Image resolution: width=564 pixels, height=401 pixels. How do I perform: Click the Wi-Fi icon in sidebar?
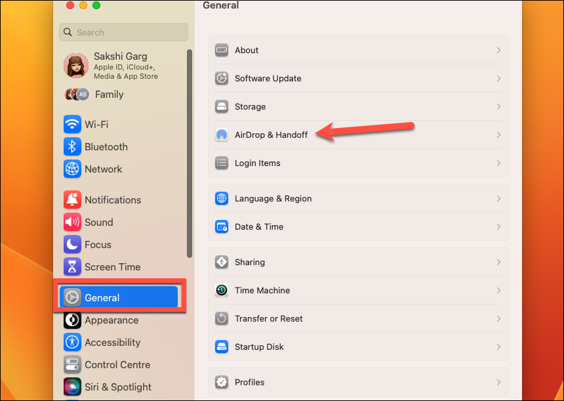[x=72, y=125]
